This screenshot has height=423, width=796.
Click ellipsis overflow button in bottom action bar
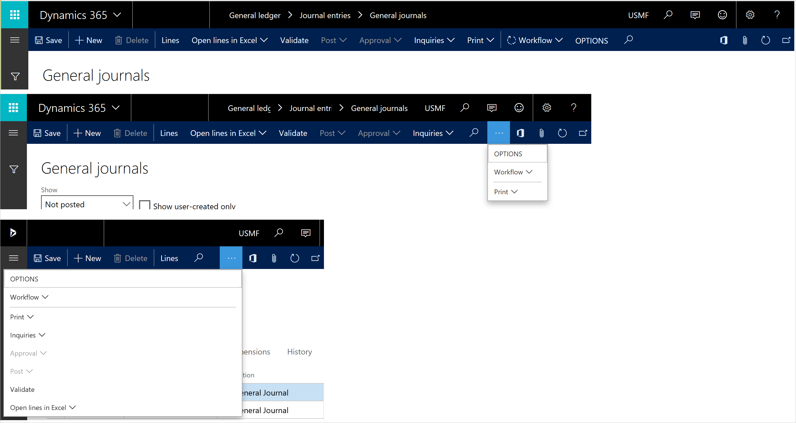tap(231, 258)
